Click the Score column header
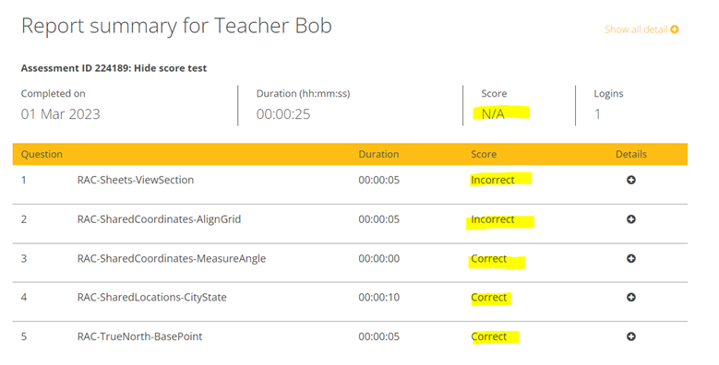This screenshot has height=365, width=719. coord(484,154)
